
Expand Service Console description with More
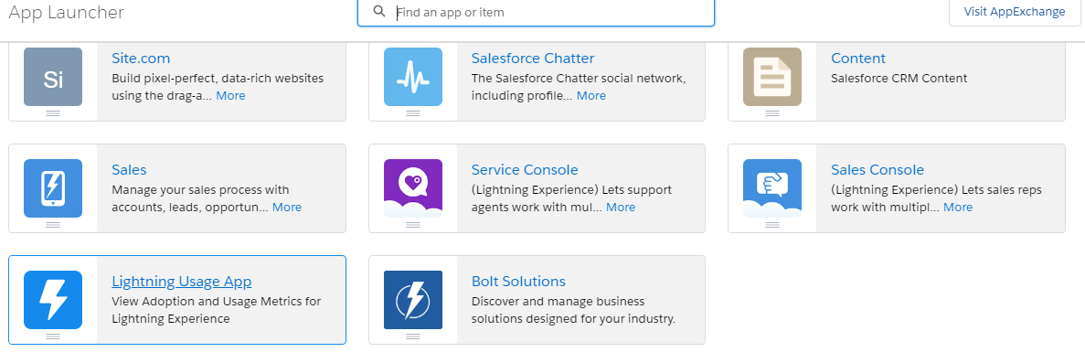coord(621,208)
